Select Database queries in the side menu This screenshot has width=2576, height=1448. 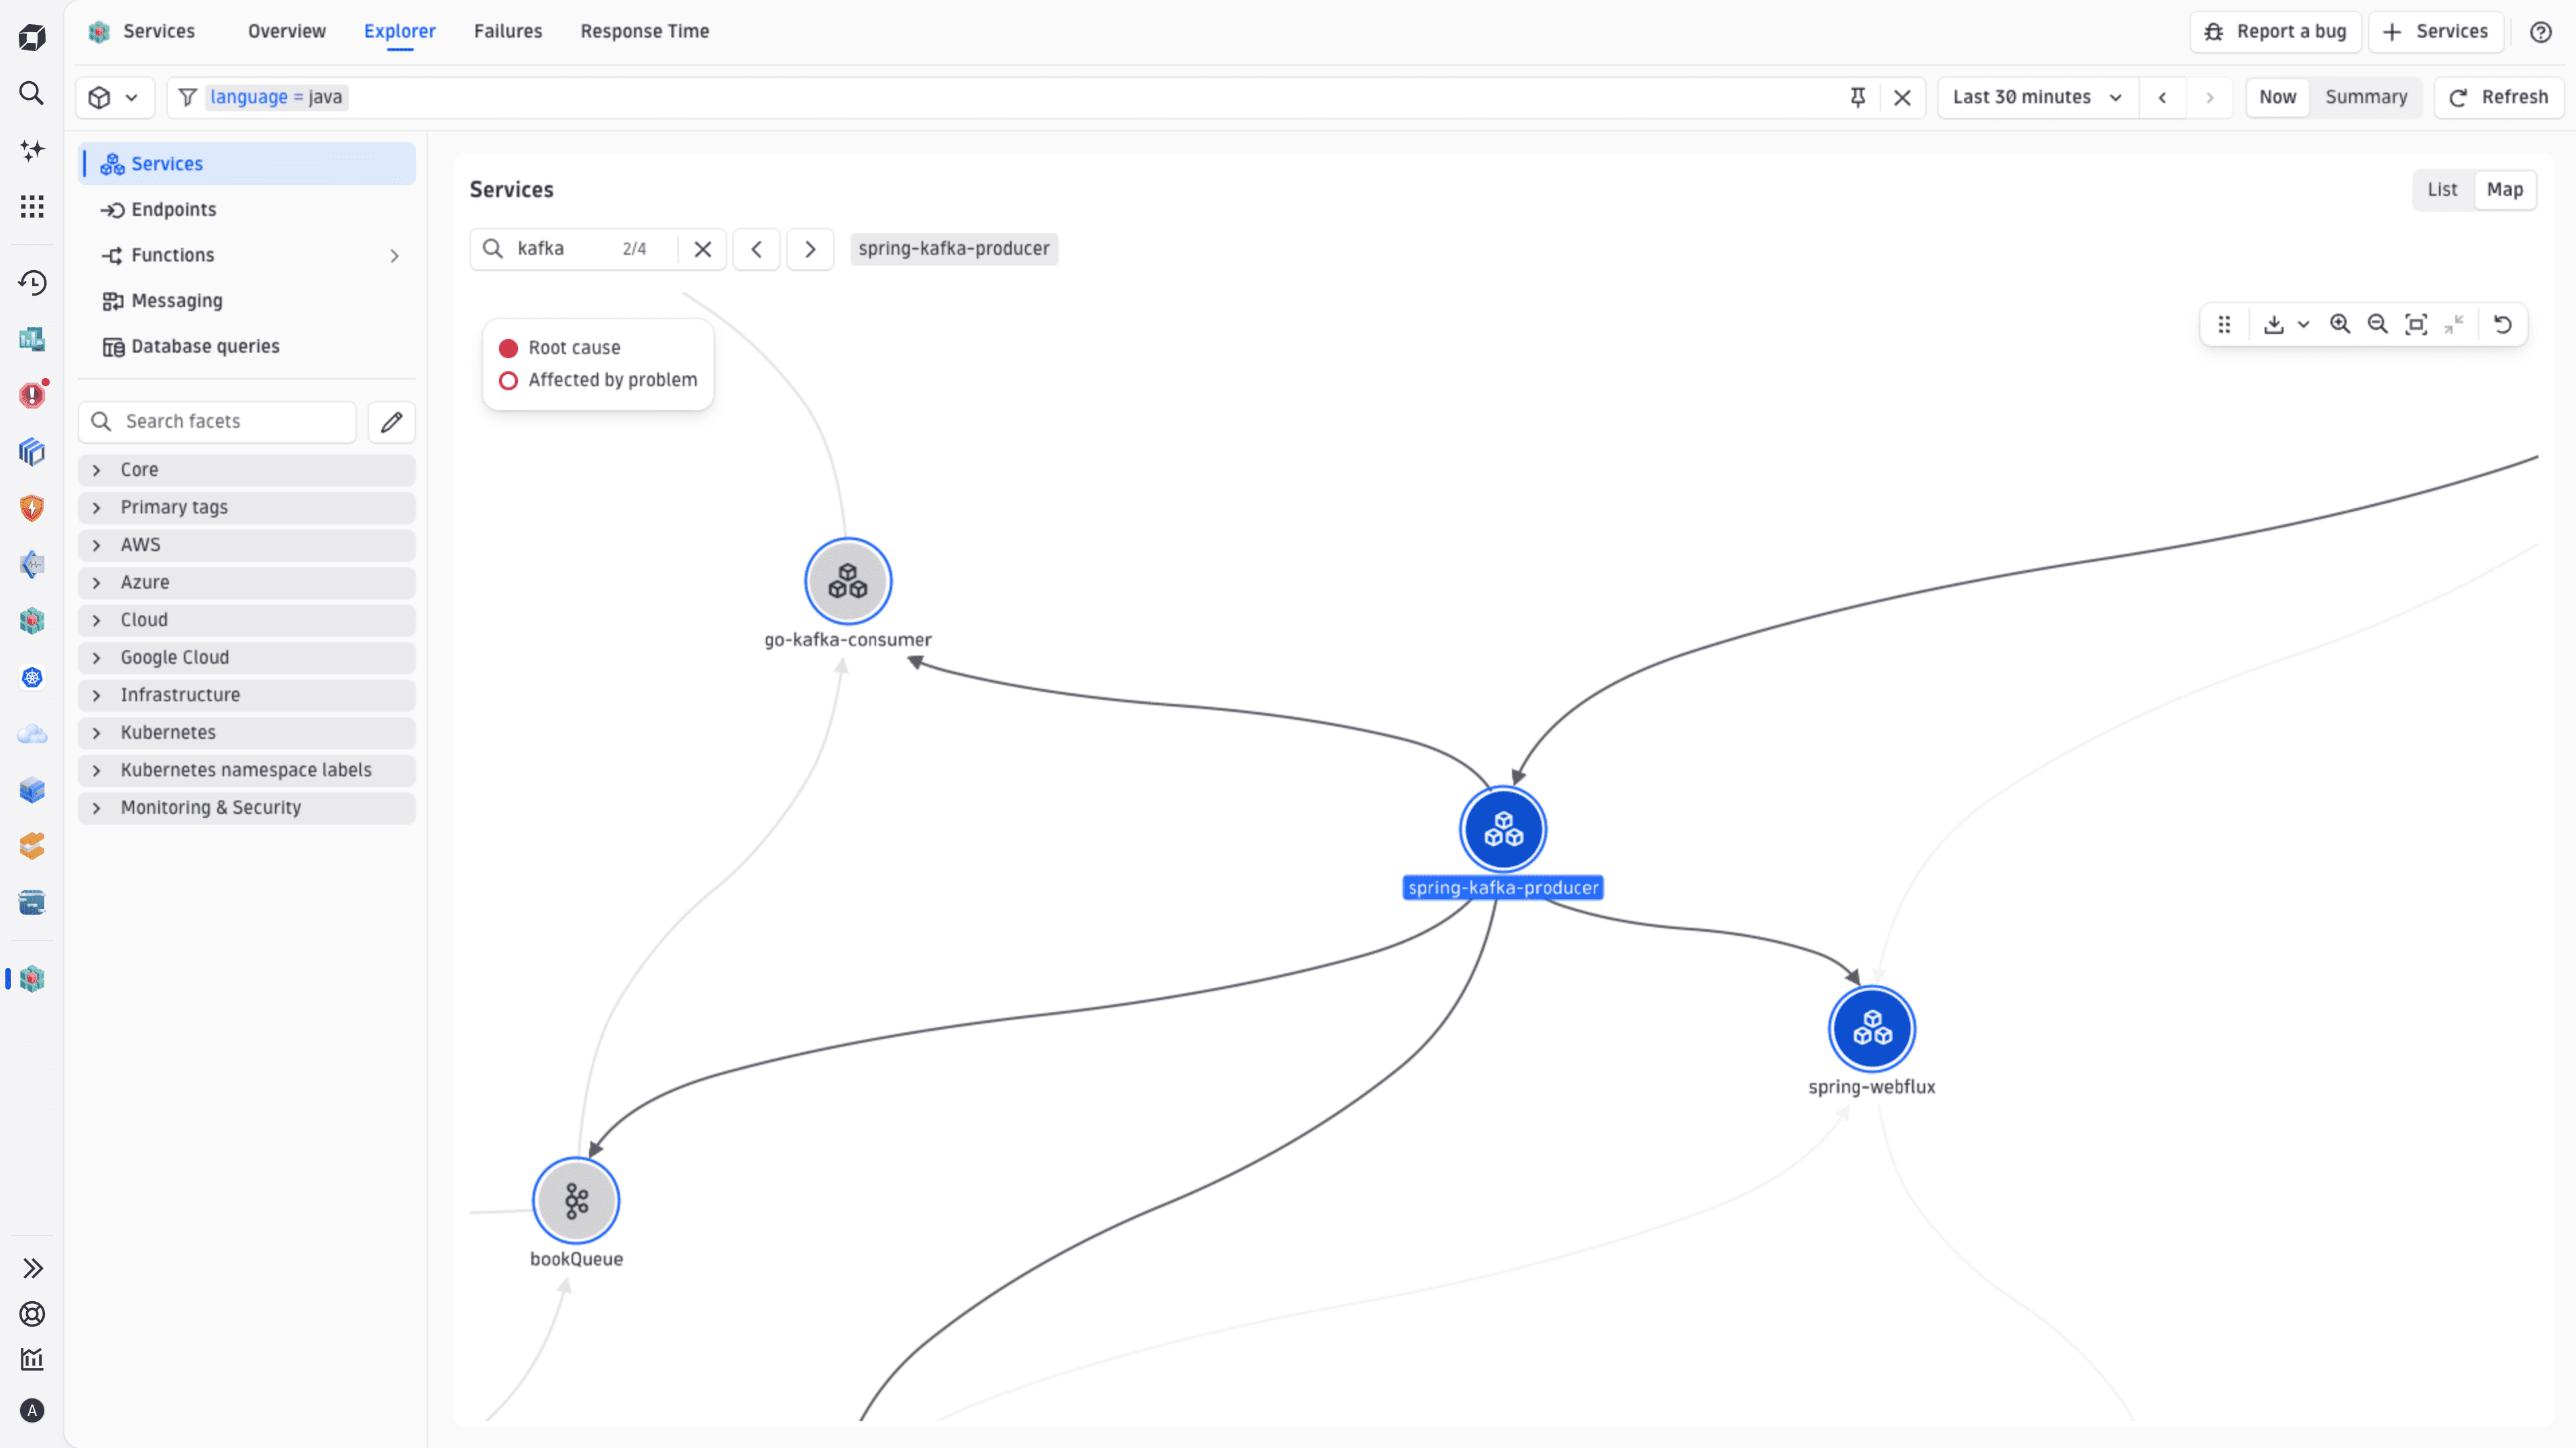tap(246, 347)
